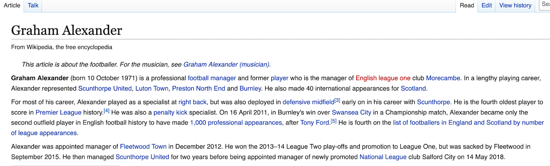Follow the Graham Alexander (musician) link
This screenshot has height=166, width=550.
point(226,64)
